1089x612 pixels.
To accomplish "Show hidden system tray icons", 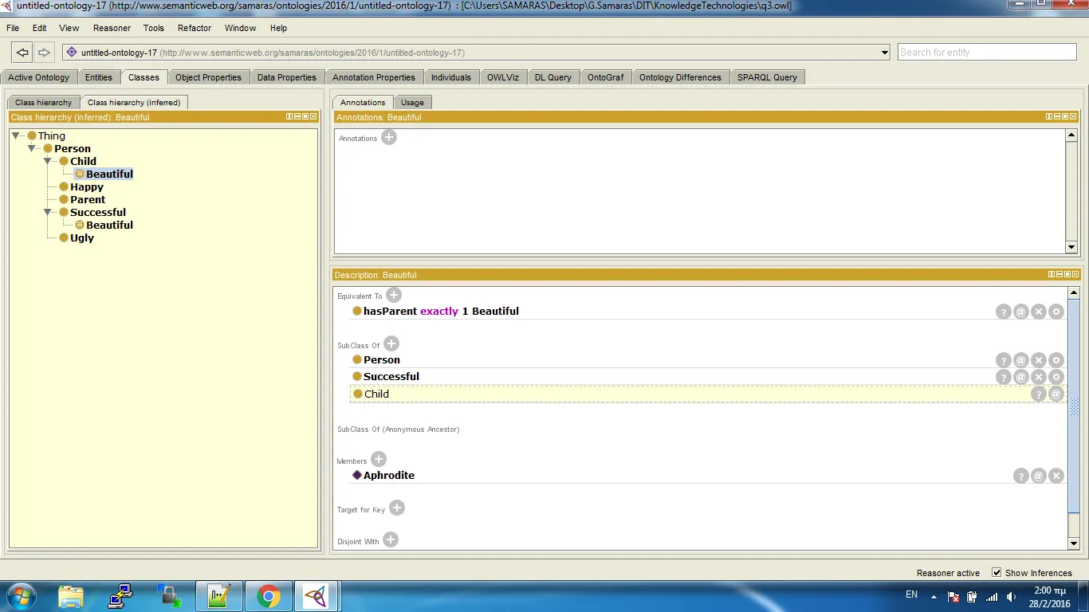I will 934,596.
